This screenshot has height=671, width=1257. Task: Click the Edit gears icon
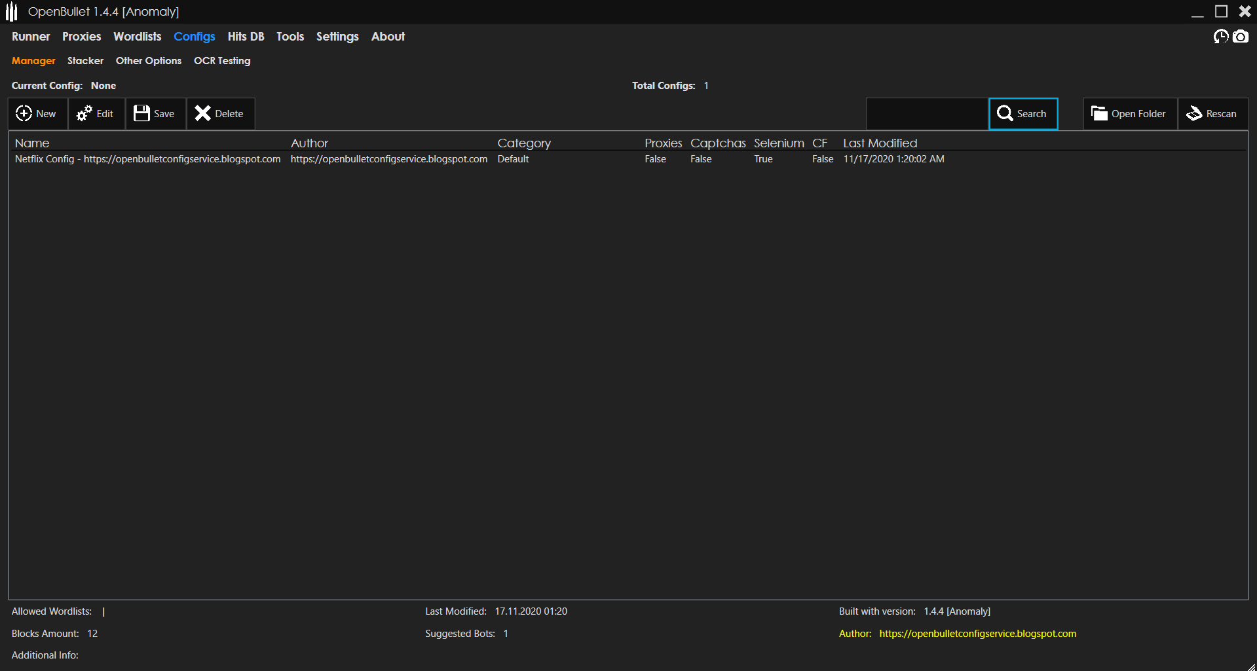pos(84,113)
